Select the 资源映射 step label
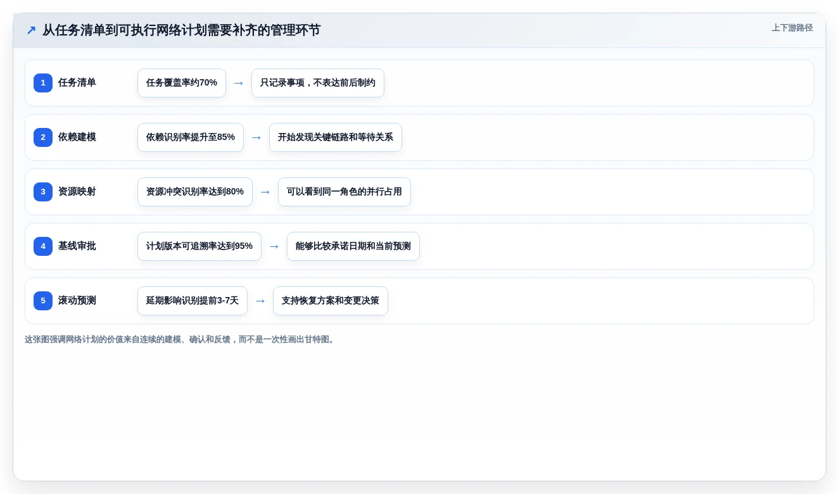839x494 pixels. coord(77,192)
